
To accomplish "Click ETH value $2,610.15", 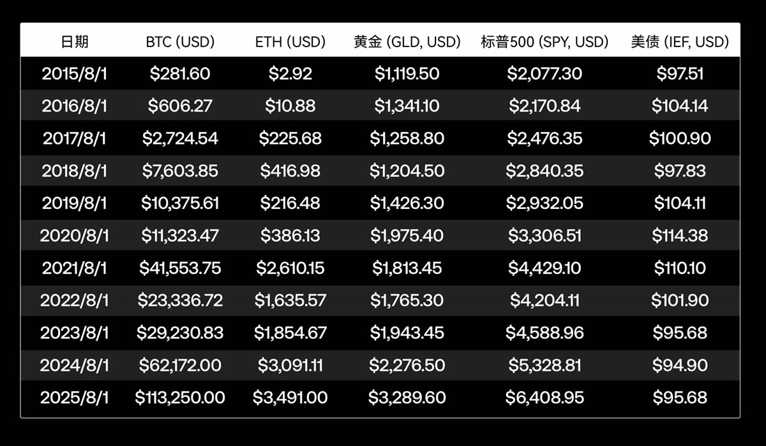I will (290, 268).
